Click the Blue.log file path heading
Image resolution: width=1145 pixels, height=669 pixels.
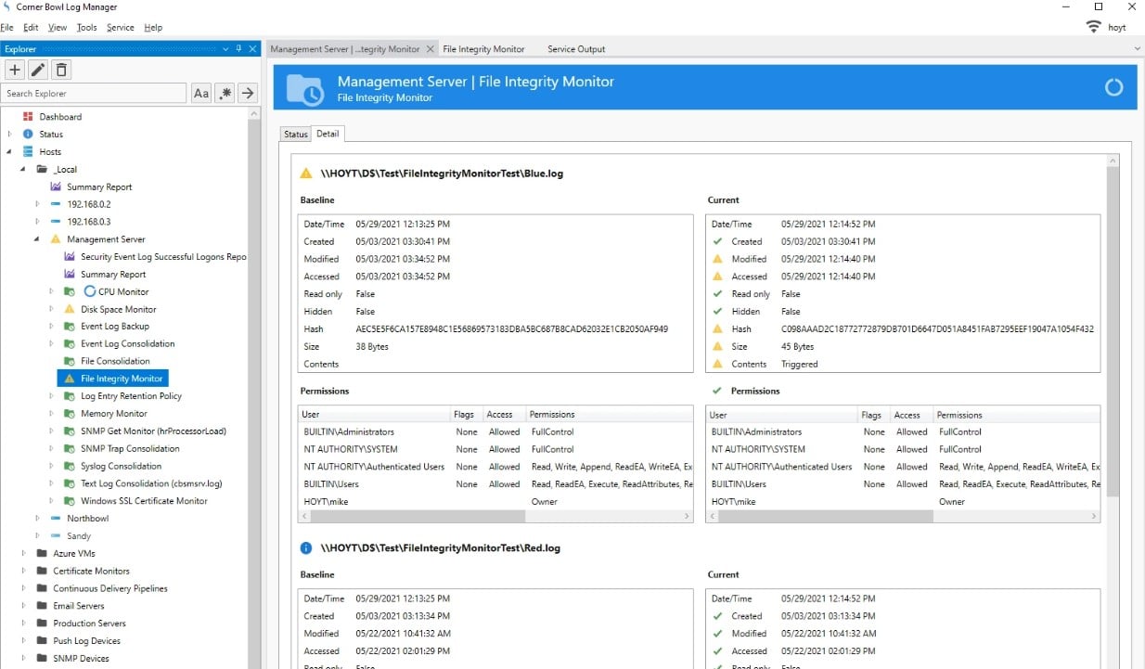coord(442,174)
